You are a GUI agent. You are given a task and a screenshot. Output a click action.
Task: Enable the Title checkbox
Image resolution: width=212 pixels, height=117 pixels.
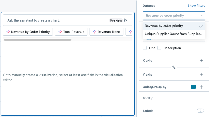pos(145,48)
